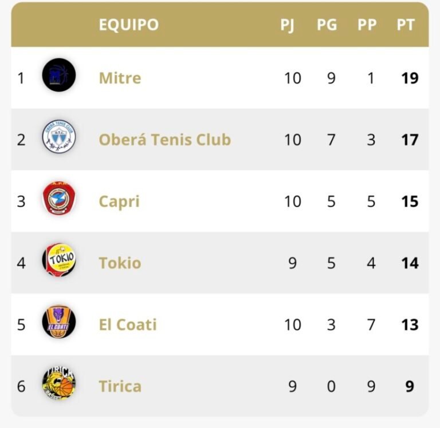Image resolution: width=440 pixels, height=428 pixels.
Task: Select the Capri team name
Action: point(119,201)
